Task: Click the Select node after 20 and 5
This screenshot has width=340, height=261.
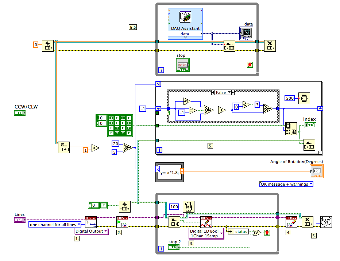Action: pyautogui.click(x=128, y=147)
